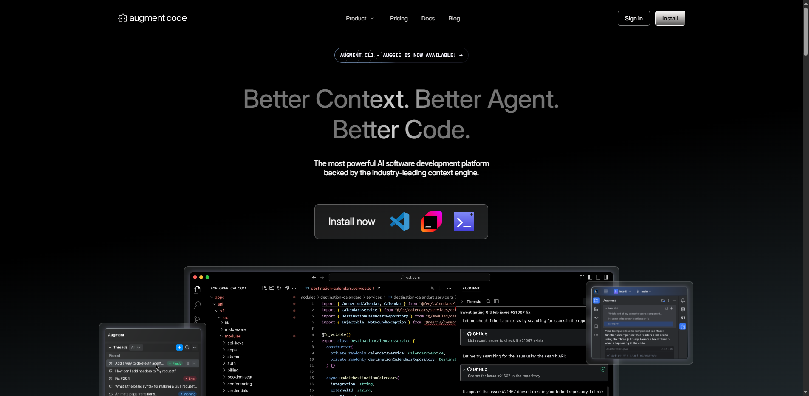Click the Error status badge
The height and width of the screenshot is (396, 809).
pos(190,379)
